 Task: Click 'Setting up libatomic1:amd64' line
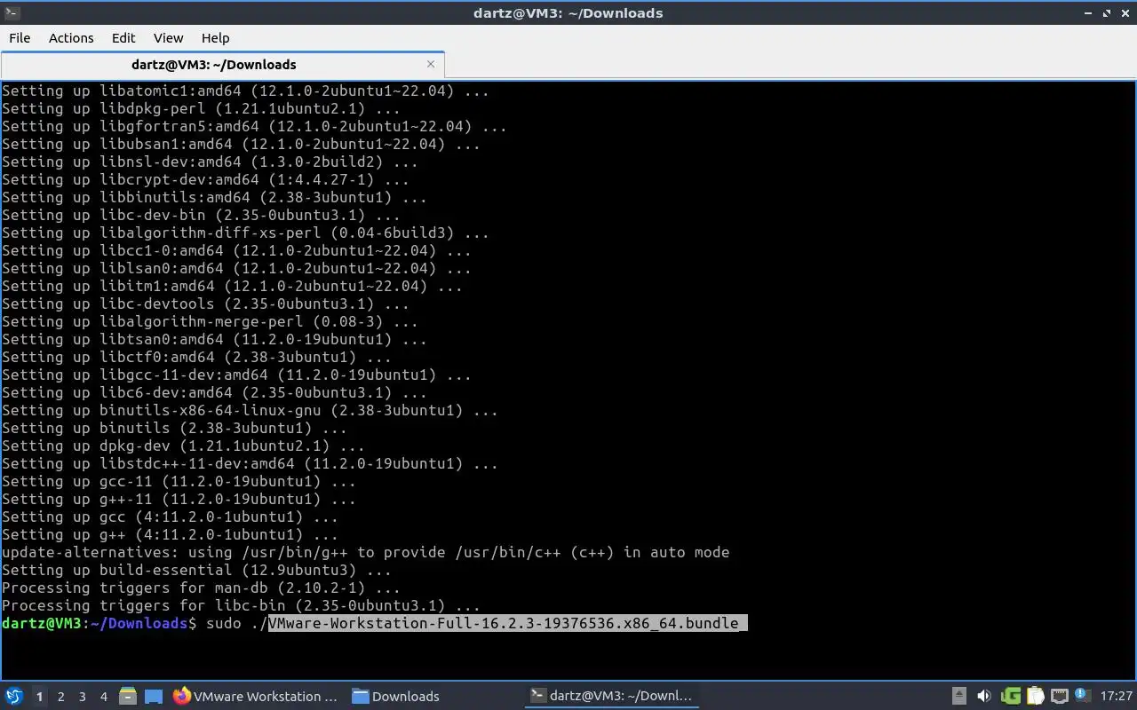(245, 91)
